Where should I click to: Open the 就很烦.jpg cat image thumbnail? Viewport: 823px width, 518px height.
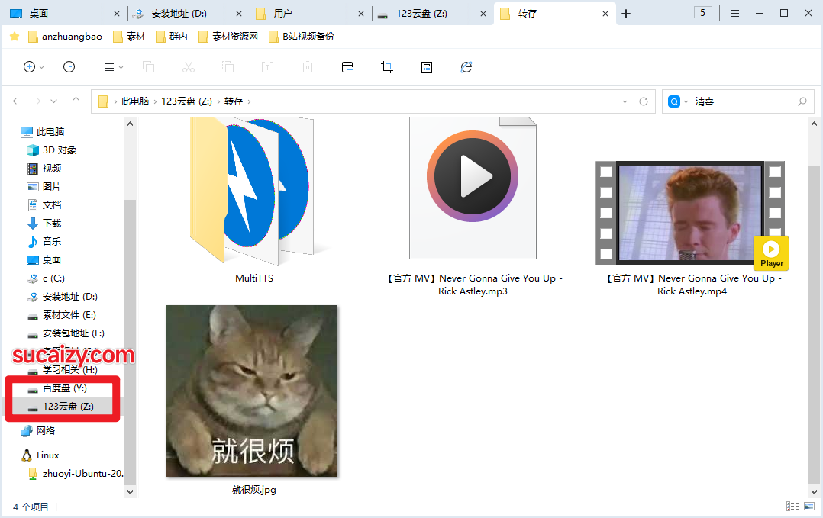[251, 391]
